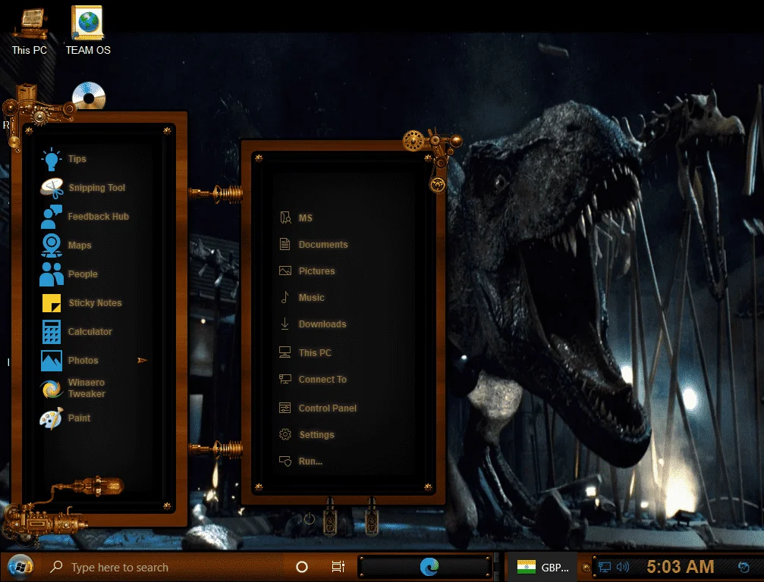Screen dimensions: 764x582
Task: Click the 5:03 AM clock
Action: coord(681,567)
